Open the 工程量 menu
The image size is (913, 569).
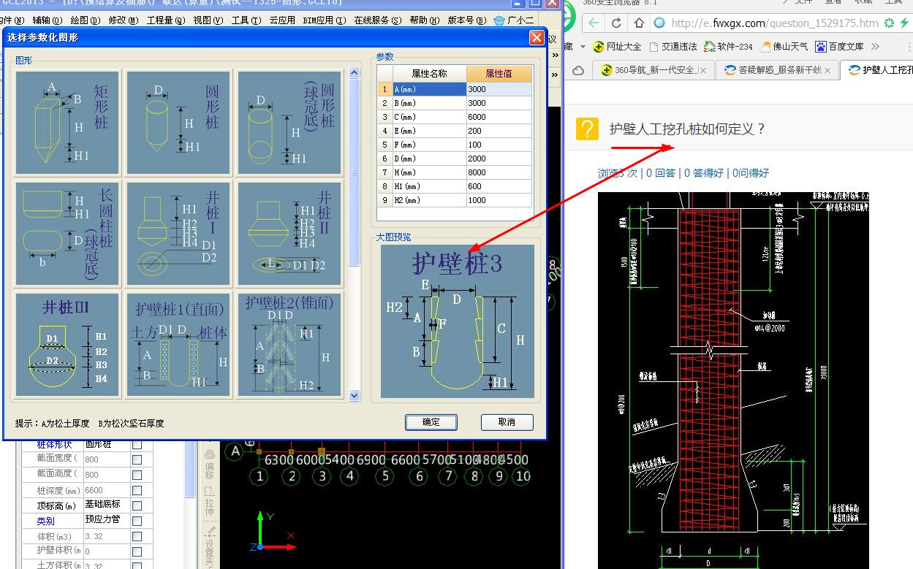pyautogui.click(x=166, y=20)
